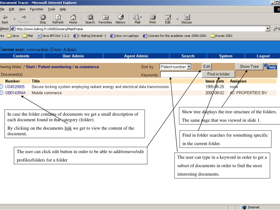Go to m-commerce in breadcrumb

click(87, 67)
